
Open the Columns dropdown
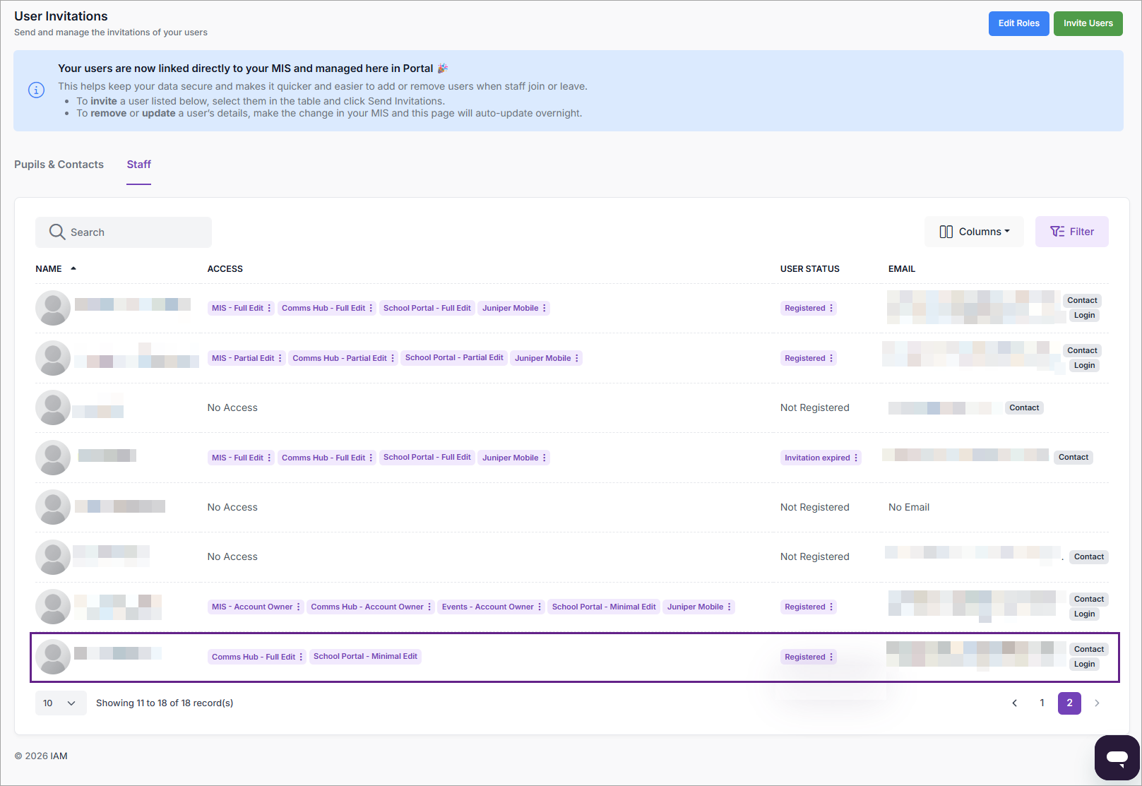[x=974, y=232]
